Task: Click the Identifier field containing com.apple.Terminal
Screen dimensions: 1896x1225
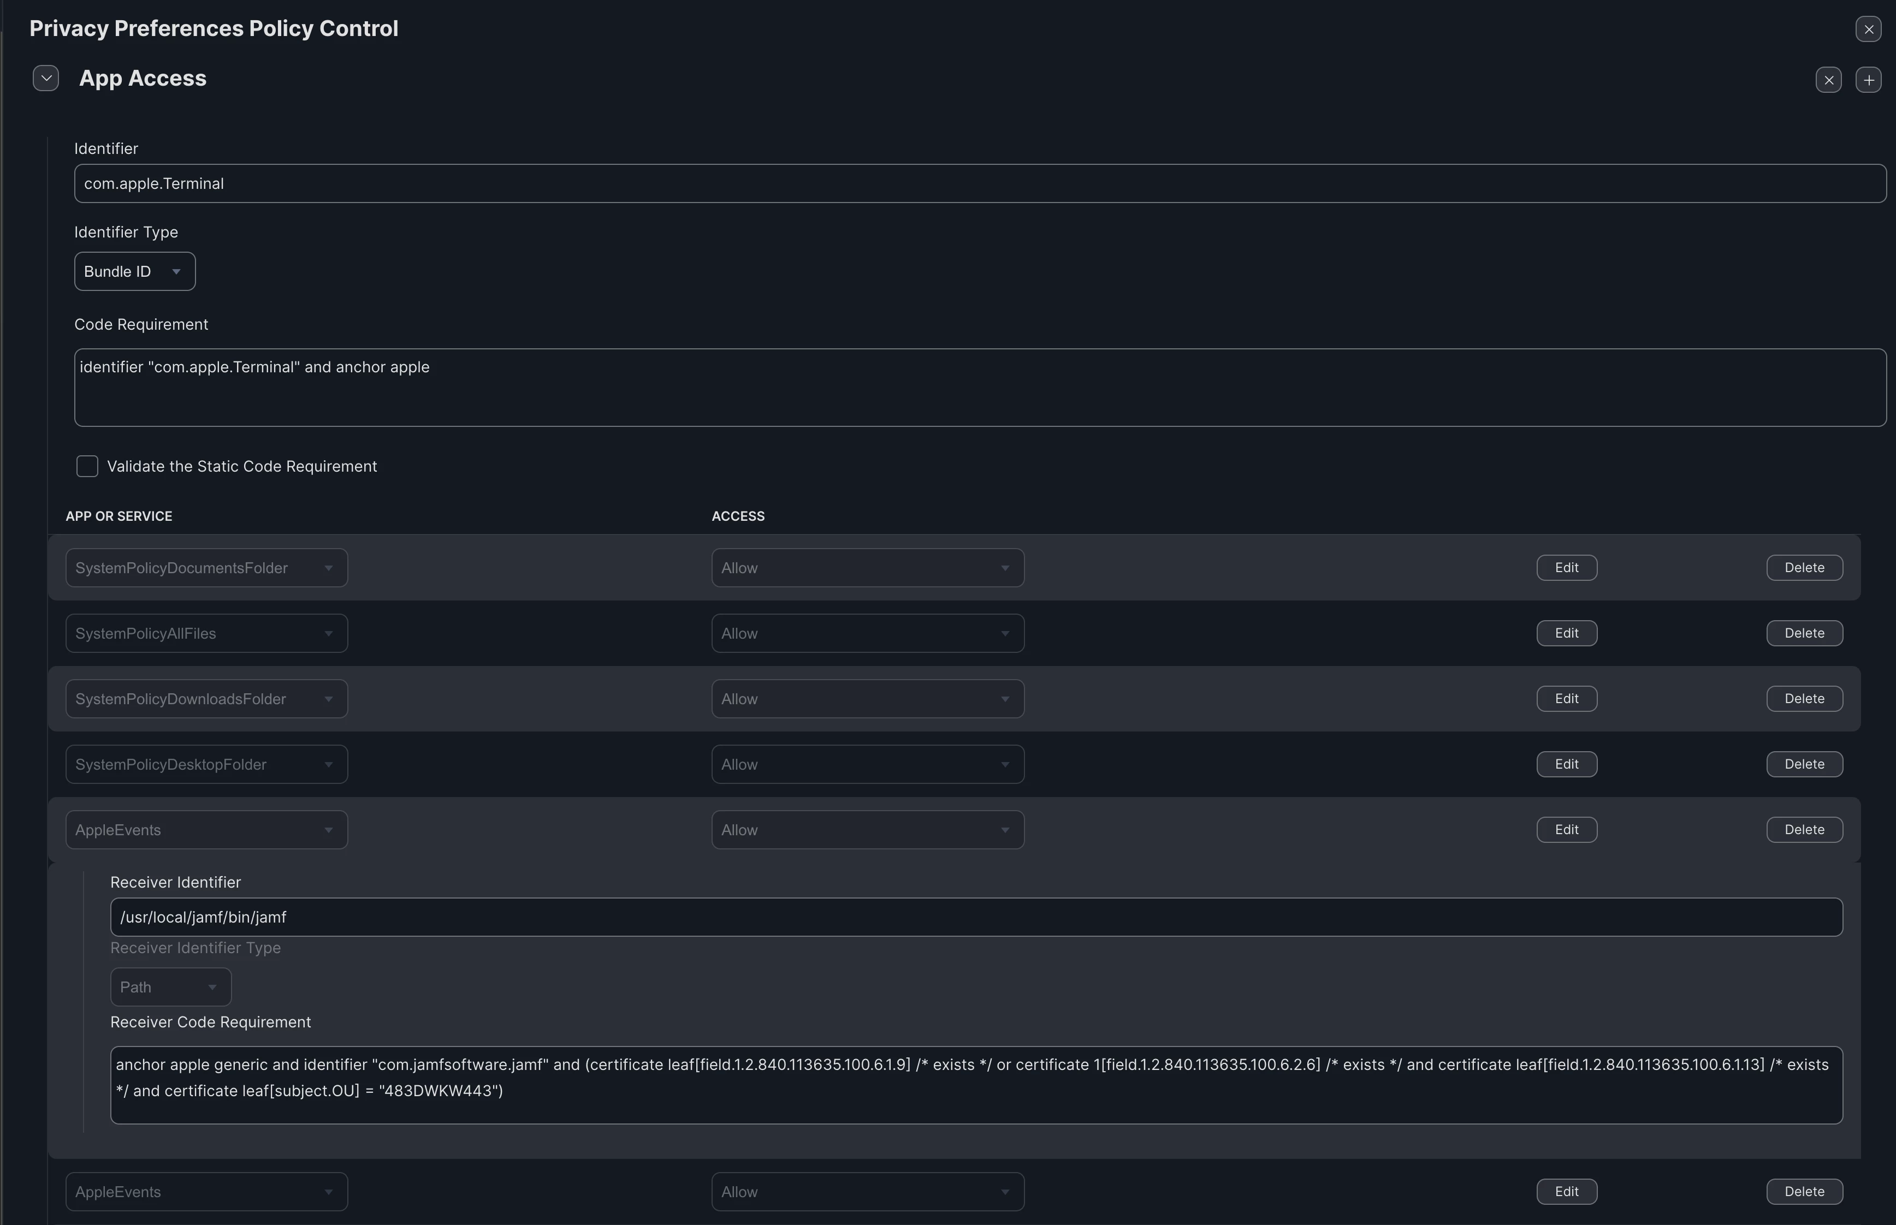Action: point(980,184)
